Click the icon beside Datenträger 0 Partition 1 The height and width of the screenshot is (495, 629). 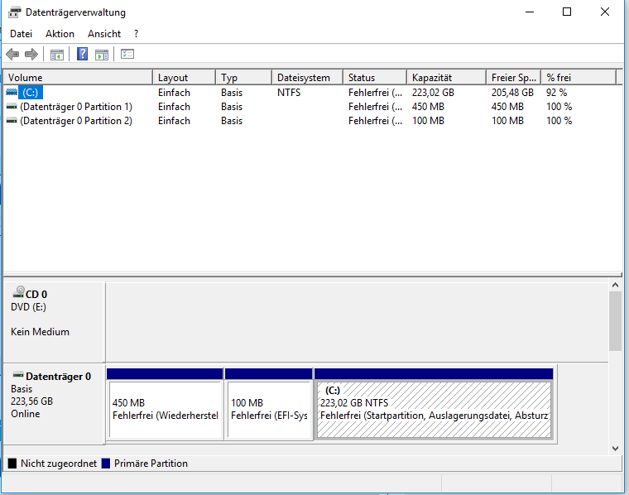12,107
